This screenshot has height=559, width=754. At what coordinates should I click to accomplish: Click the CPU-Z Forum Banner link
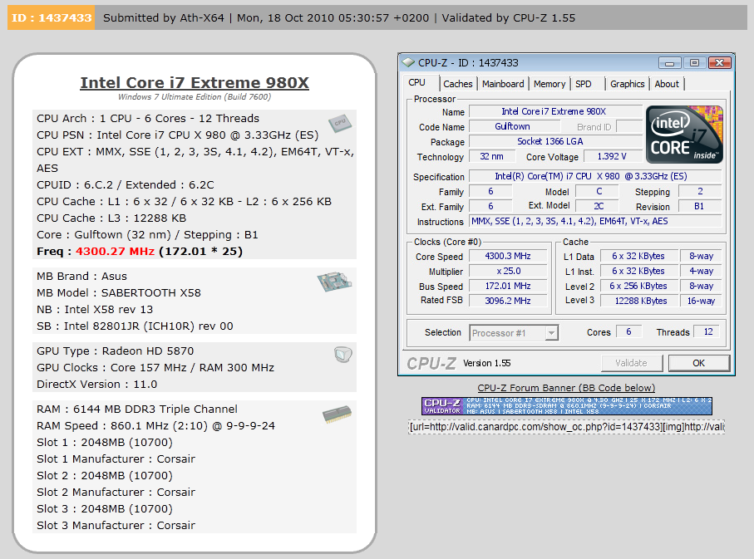566,388
